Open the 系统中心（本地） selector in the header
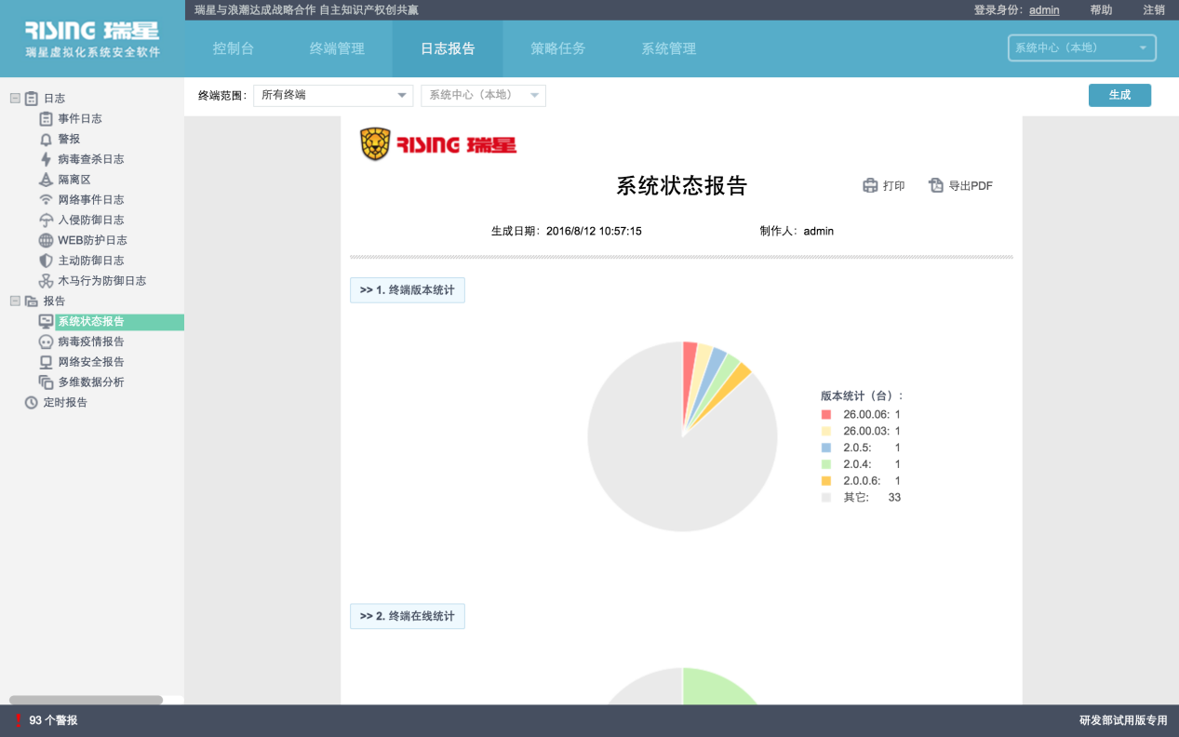 [1082, 47]
